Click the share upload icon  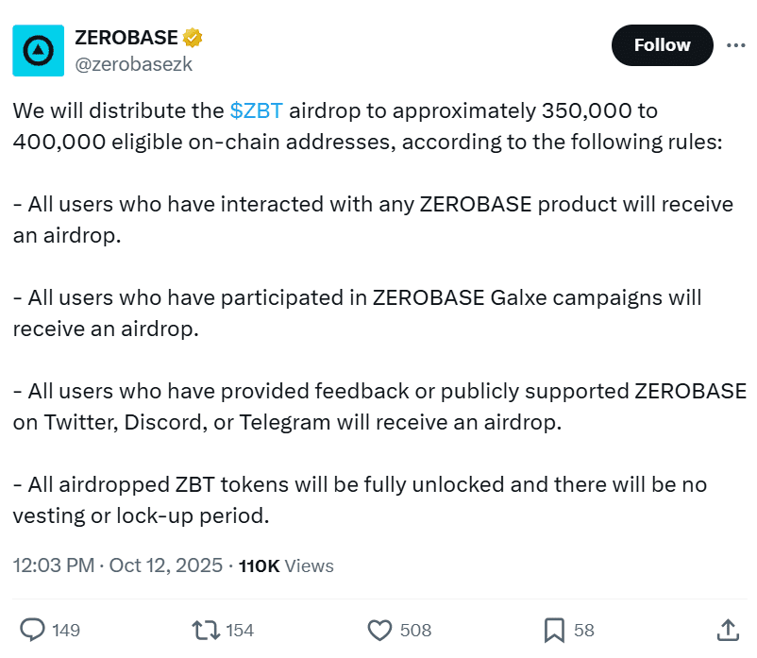tap(728, 630)
